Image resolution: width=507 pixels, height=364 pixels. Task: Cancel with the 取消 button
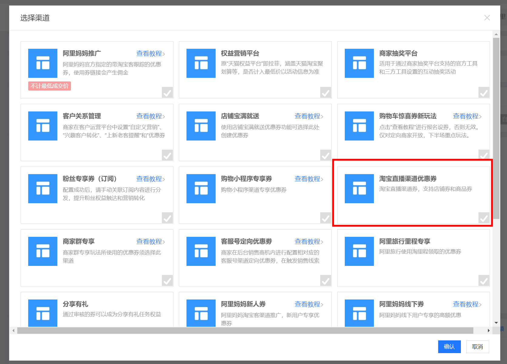pyautogui.click(x=478, y=347)
